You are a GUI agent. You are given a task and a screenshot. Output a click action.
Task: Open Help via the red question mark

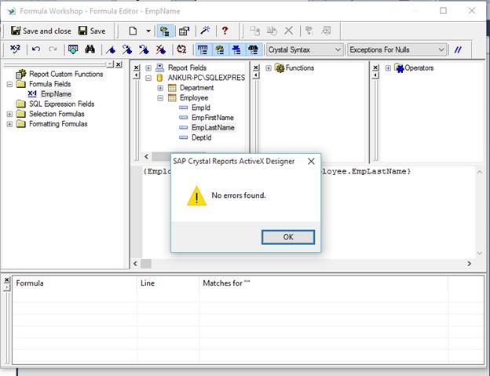coord(225,31)
